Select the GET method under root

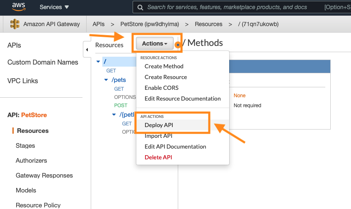[111, 71]
